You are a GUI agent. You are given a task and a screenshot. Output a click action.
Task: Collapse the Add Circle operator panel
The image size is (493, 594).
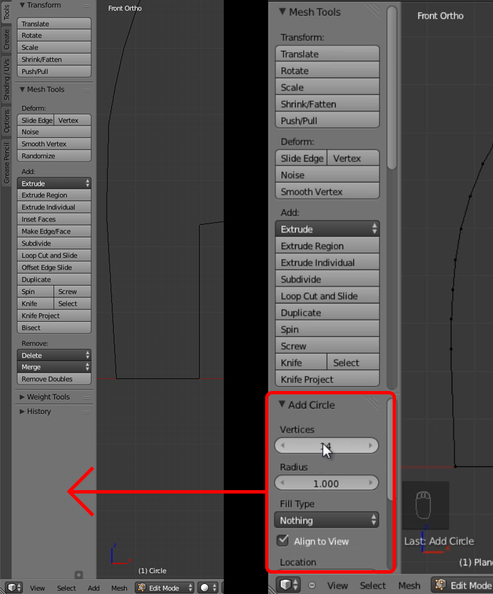click(282, 404)
